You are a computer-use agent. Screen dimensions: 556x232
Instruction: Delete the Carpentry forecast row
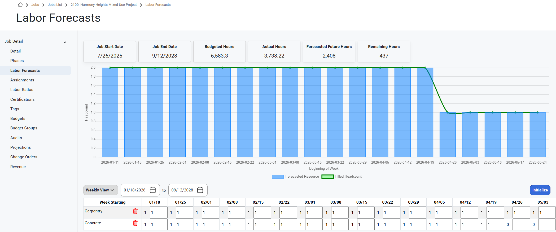coord(135,211)
